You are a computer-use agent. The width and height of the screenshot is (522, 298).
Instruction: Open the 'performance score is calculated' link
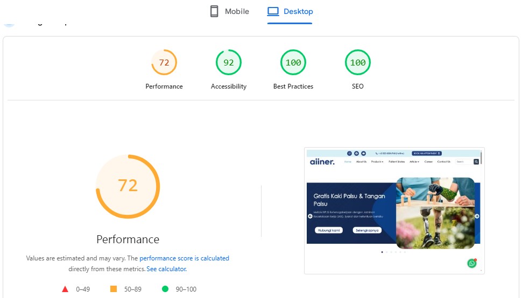[x=184, y=258]
